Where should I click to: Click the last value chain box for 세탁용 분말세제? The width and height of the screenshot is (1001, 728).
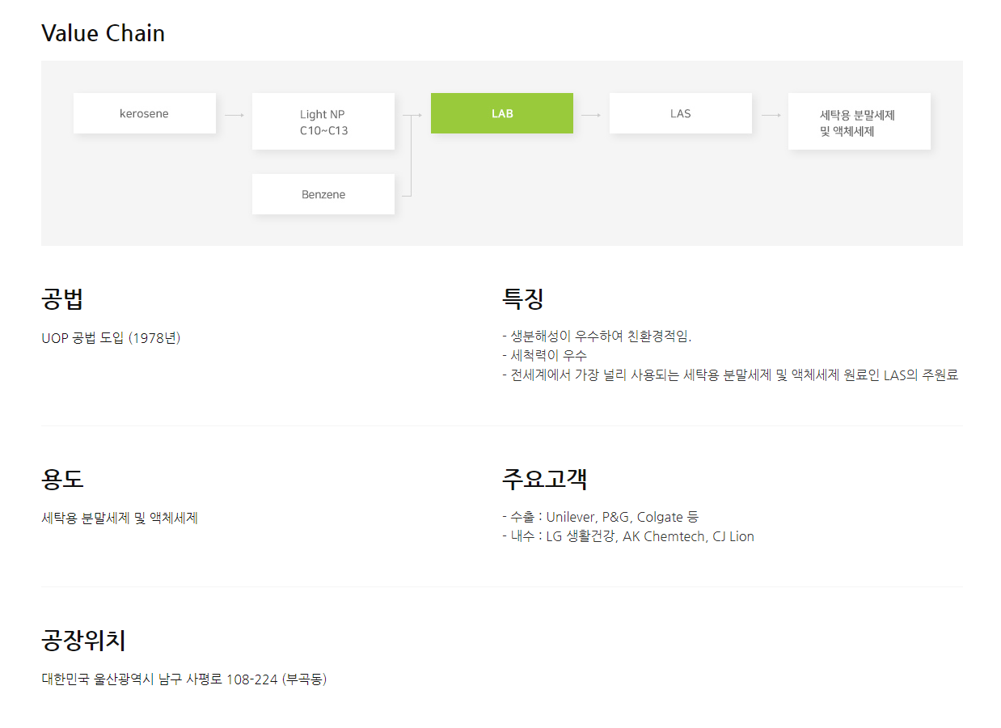(859, 122)
